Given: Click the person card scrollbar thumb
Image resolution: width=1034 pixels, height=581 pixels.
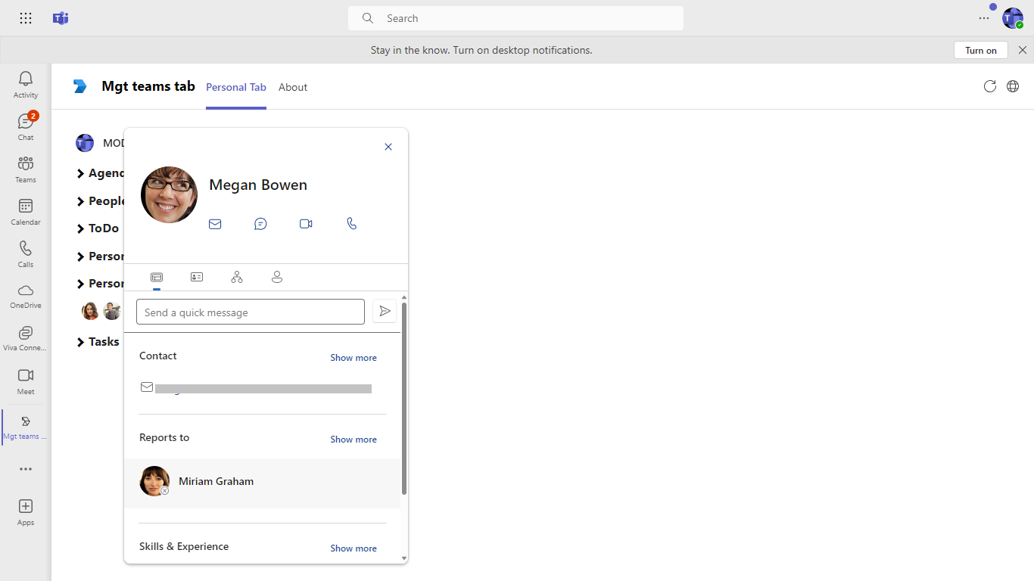Looking at the screenshot, I should [404, 399].
